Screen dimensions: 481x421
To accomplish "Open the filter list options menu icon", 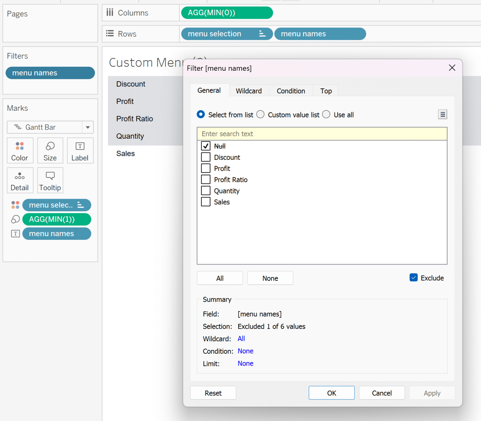I will point(442,115).
